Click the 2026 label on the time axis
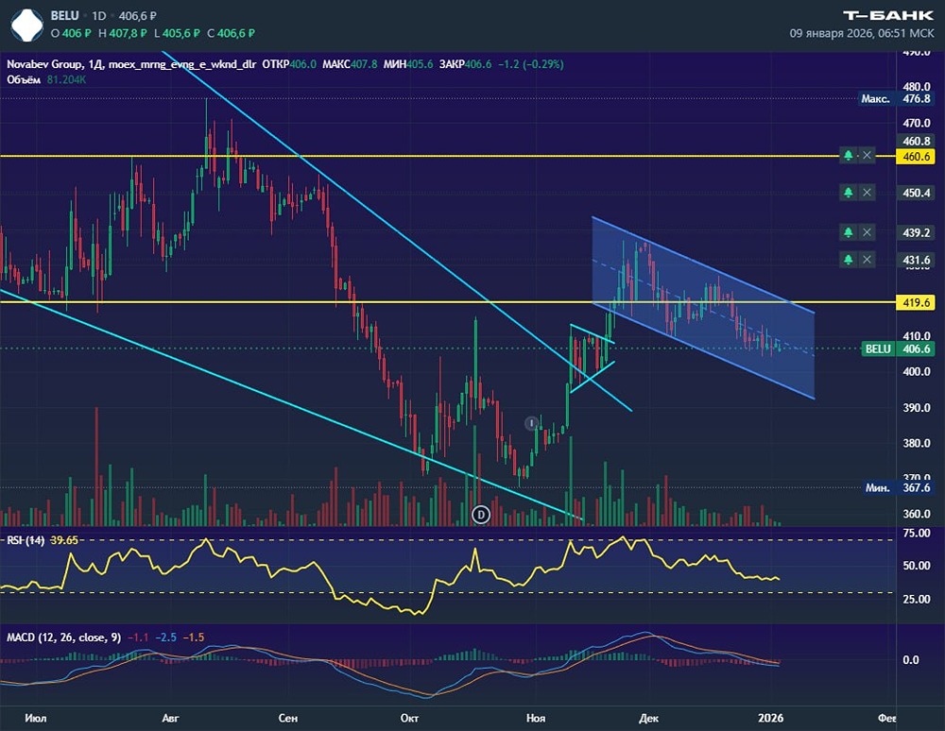This screenshot has height=731, width=945. pos(771,718)
